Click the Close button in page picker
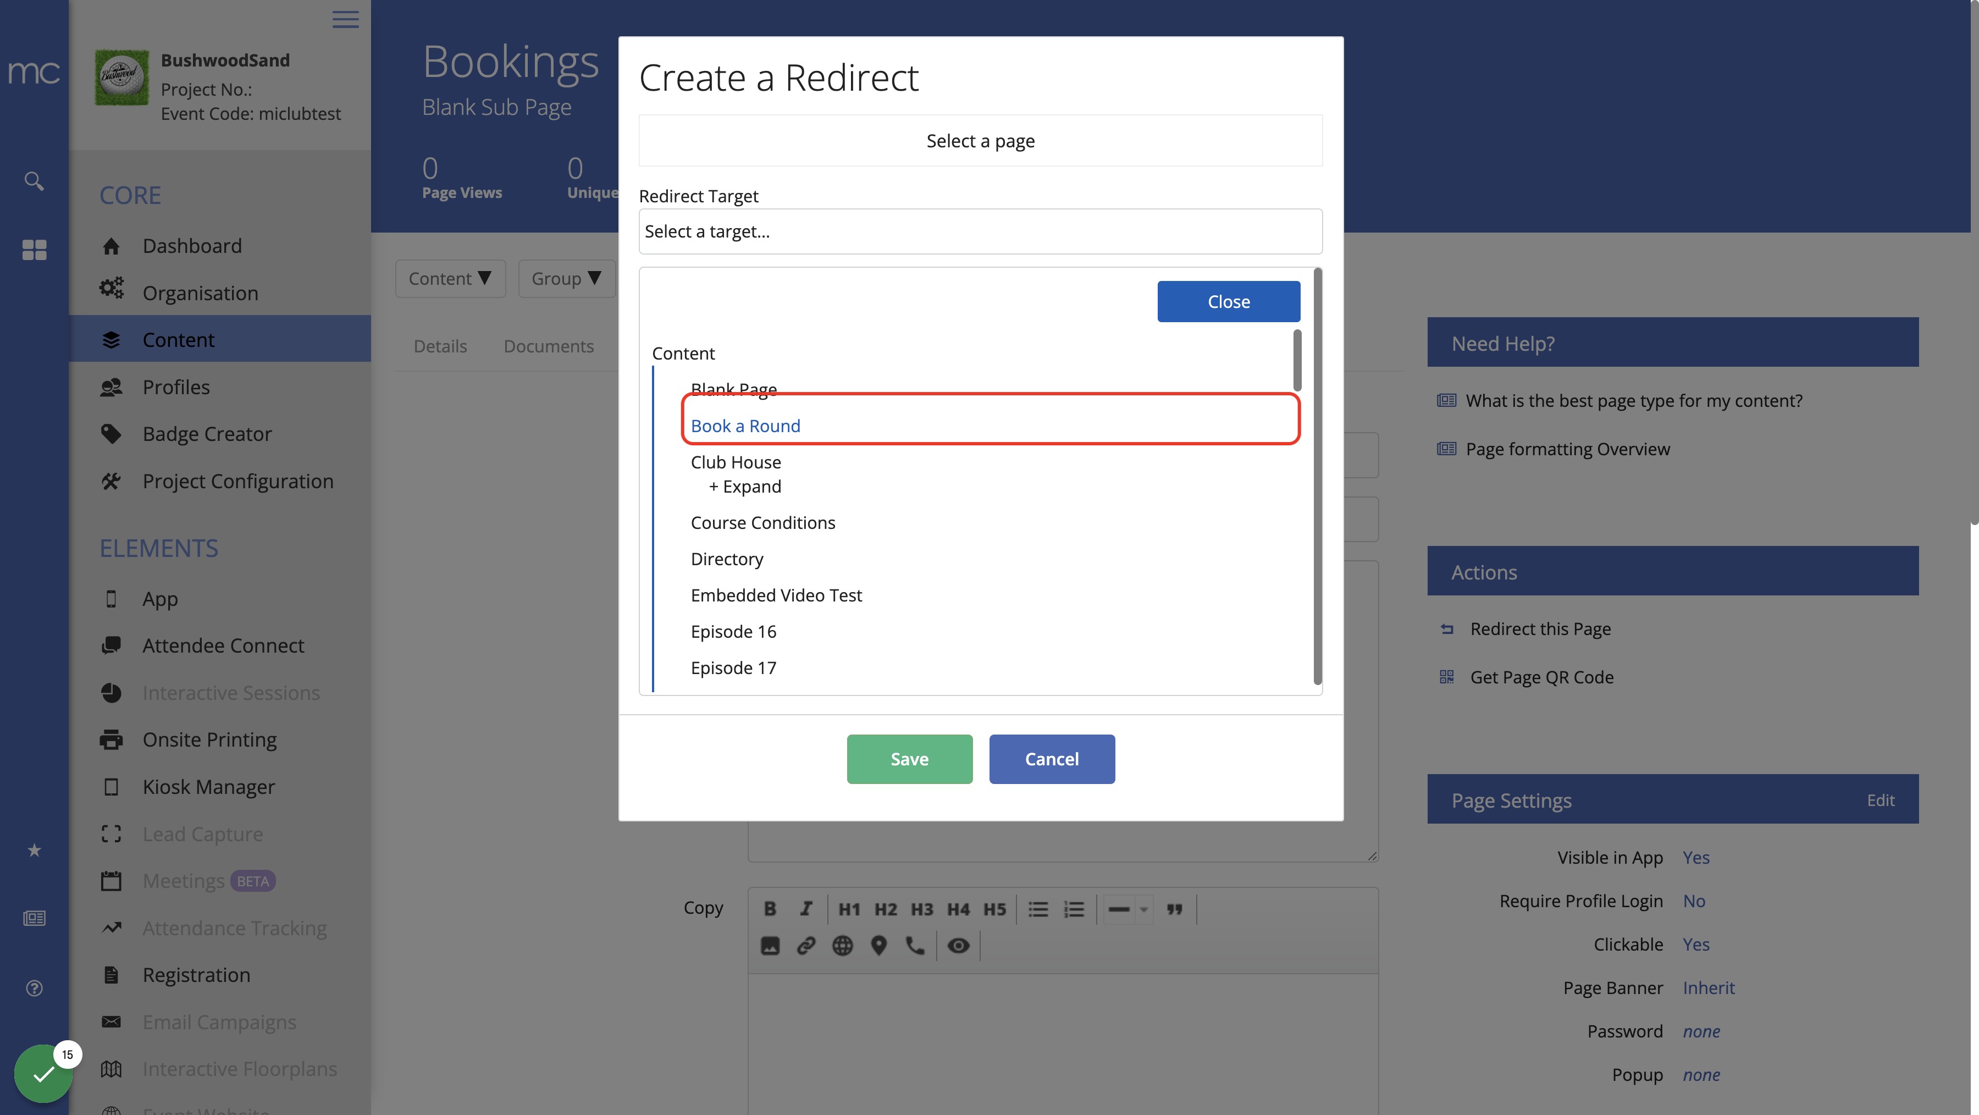The width and height of the screenshot is (1979, 1115). click(x=1229, y=301)
